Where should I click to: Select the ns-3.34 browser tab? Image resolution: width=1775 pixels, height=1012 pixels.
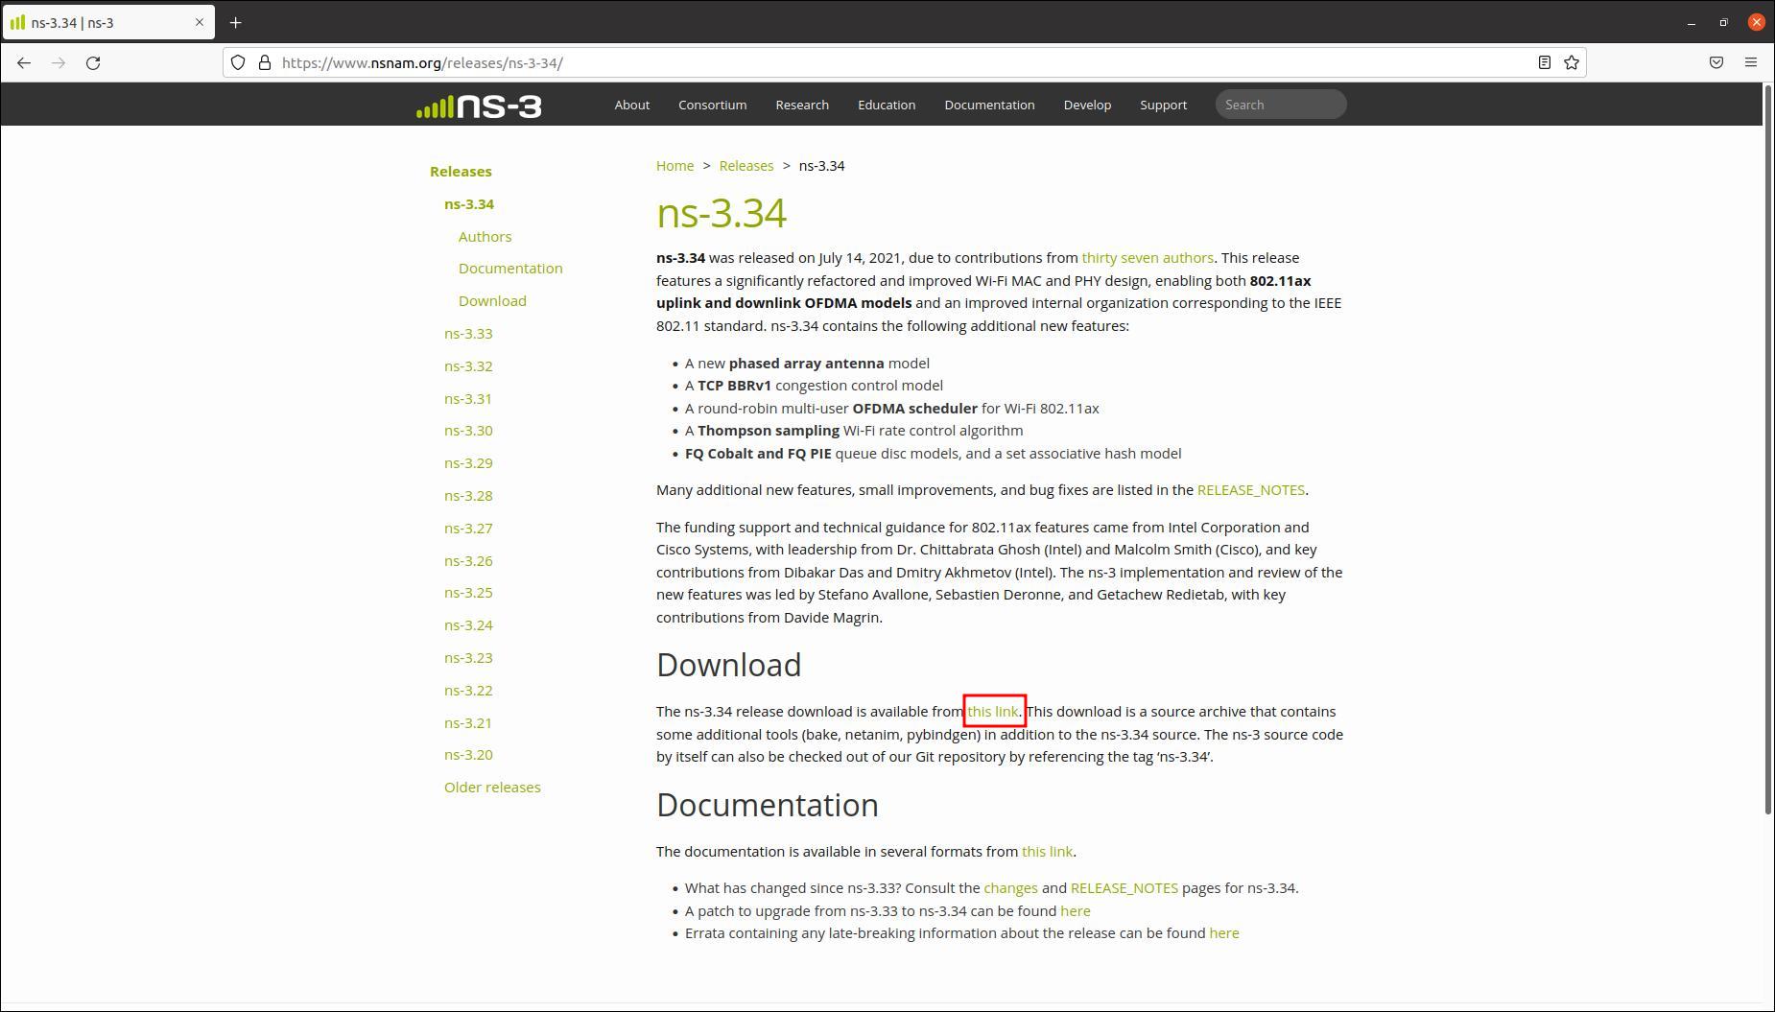point(107,22)
